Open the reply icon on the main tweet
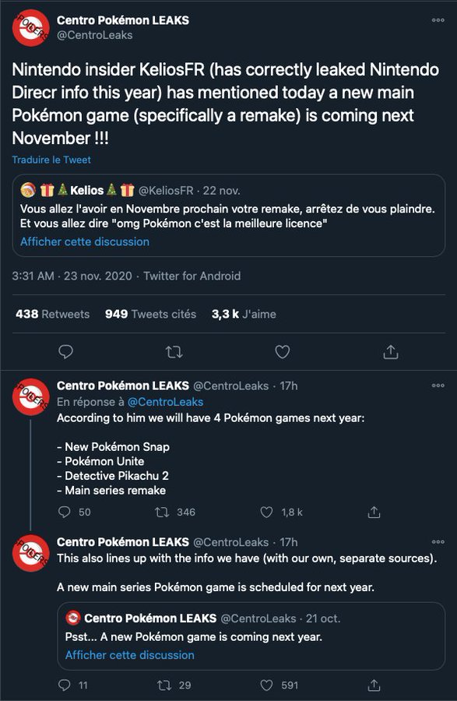 point(65,352)
